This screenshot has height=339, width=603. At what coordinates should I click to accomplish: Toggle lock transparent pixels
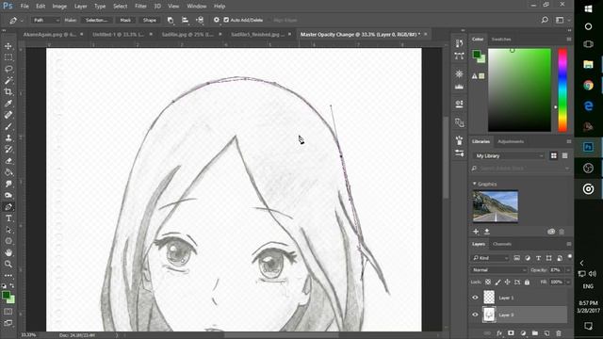[488, 282]
